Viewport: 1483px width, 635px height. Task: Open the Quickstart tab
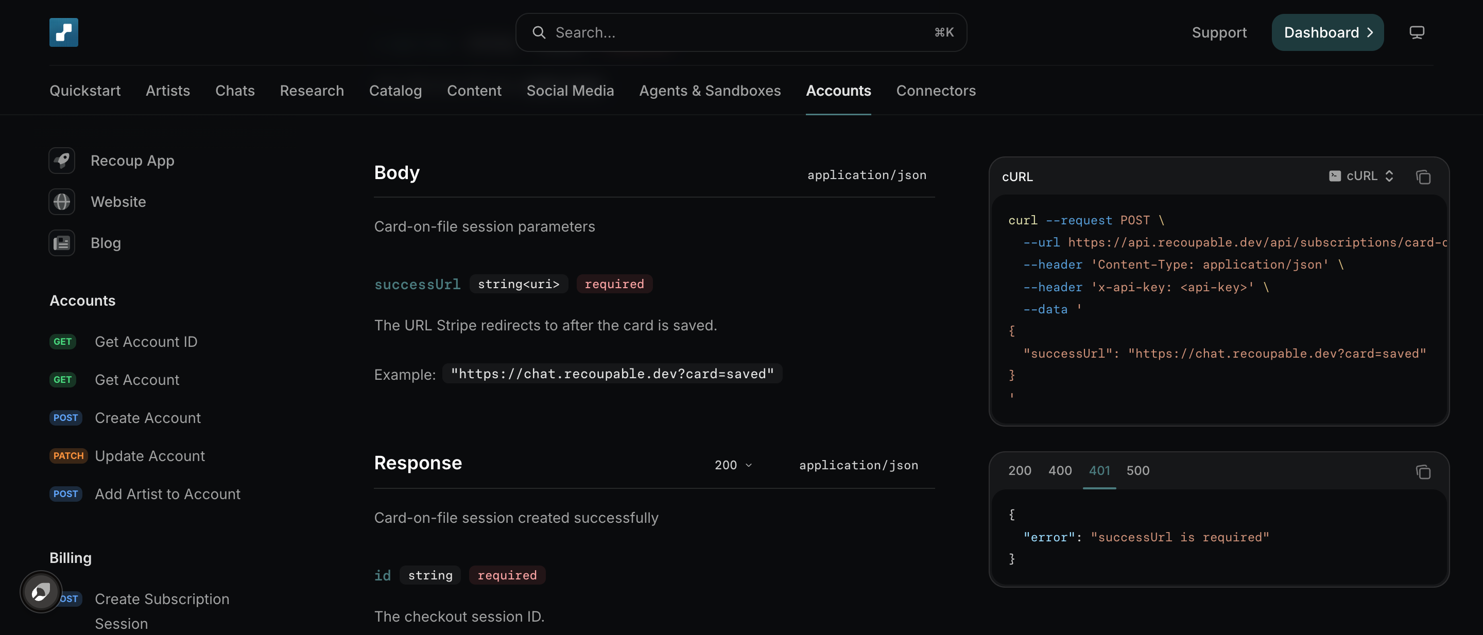85,90
